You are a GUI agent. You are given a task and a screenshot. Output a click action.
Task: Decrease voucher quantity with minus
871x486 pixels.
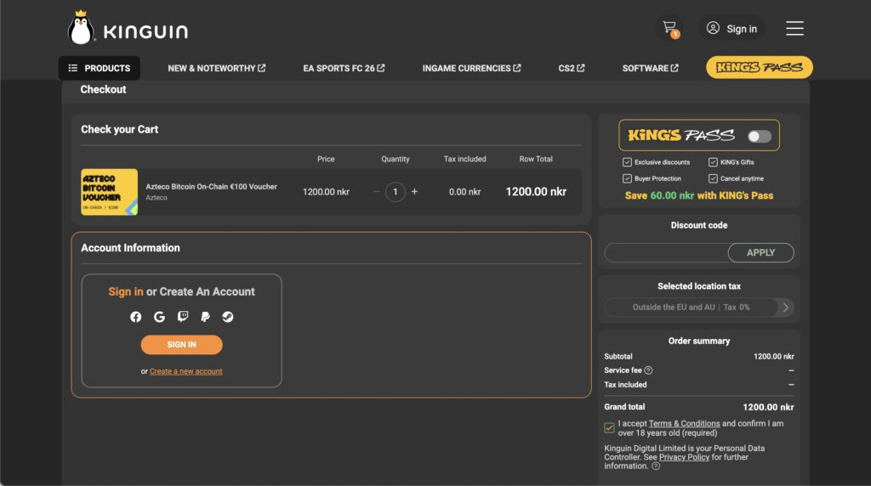(376, 192)
